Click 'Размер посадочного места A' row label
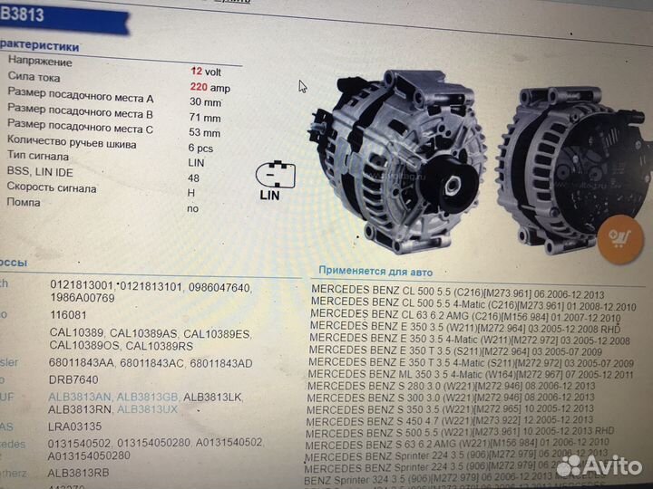Image resolution: width=653 pixels, height=489 pixels. [81, 96]
